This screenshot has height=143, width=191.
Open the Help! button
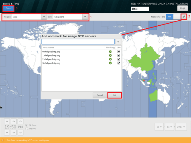click(x=182, y=8)
